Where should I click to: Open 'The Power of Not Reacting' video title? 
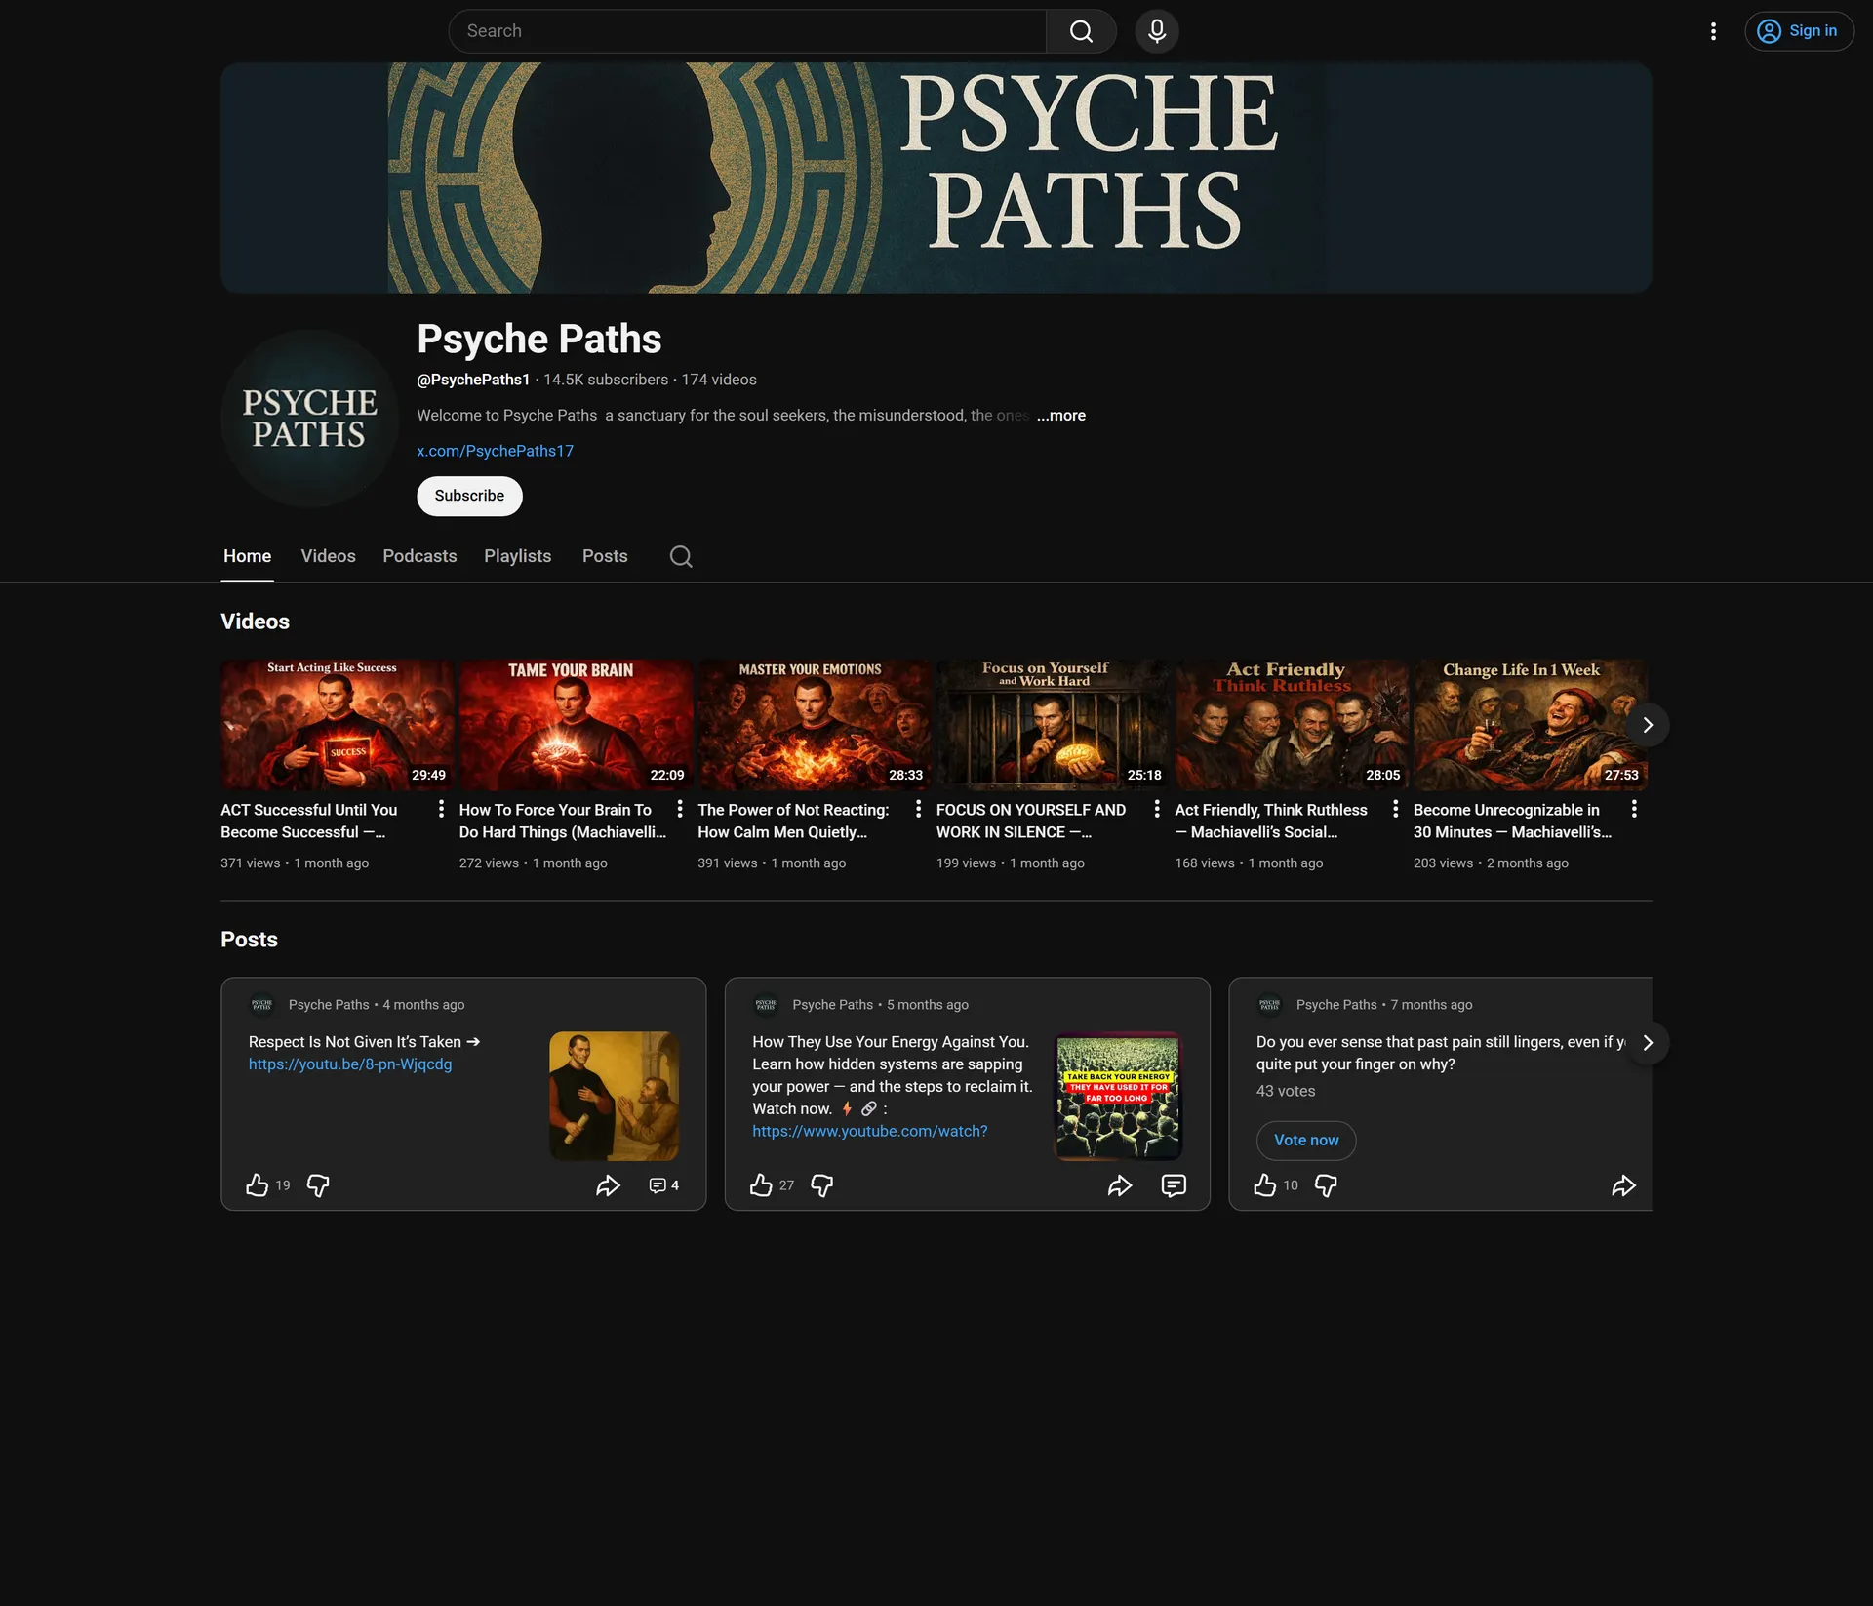(x=794, y=821)
